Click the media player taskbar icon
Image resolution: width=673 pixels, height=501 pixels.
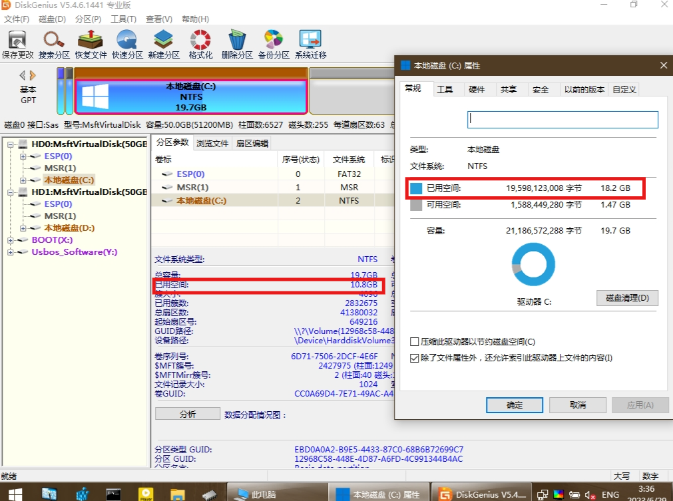146,494
